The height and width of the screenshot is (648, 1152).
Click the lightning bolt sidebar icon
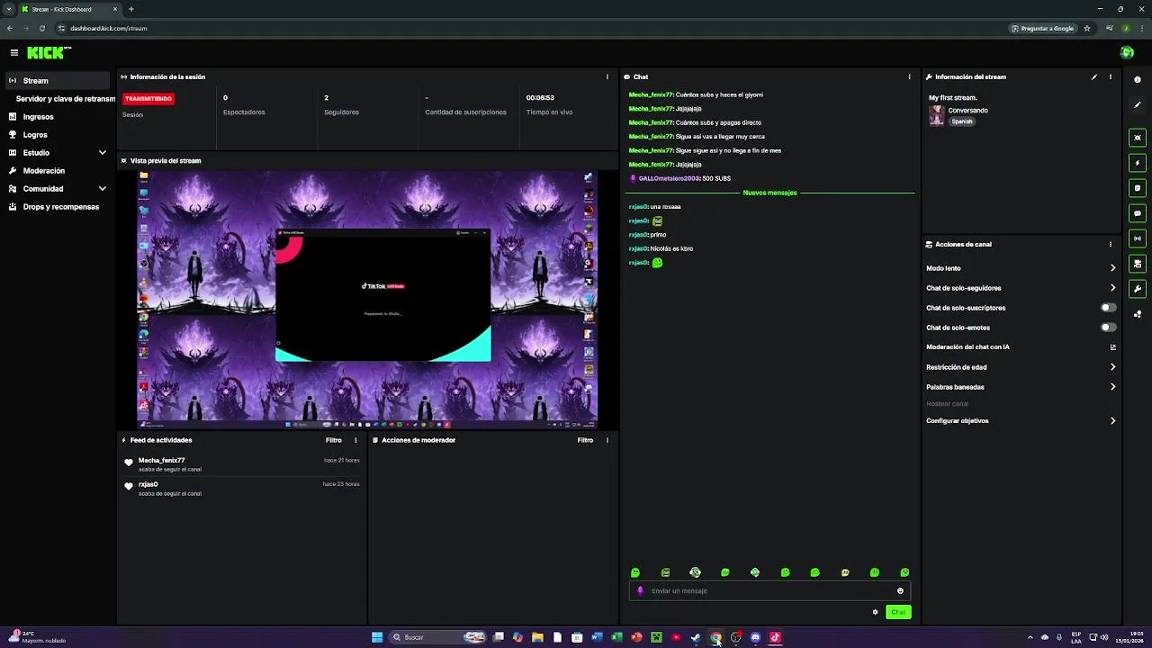pos(1138,163)
